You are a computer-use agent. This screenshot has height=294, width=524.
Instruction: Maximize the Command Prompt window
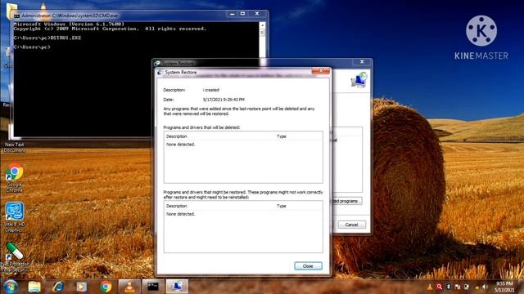(x=243, y=14)
